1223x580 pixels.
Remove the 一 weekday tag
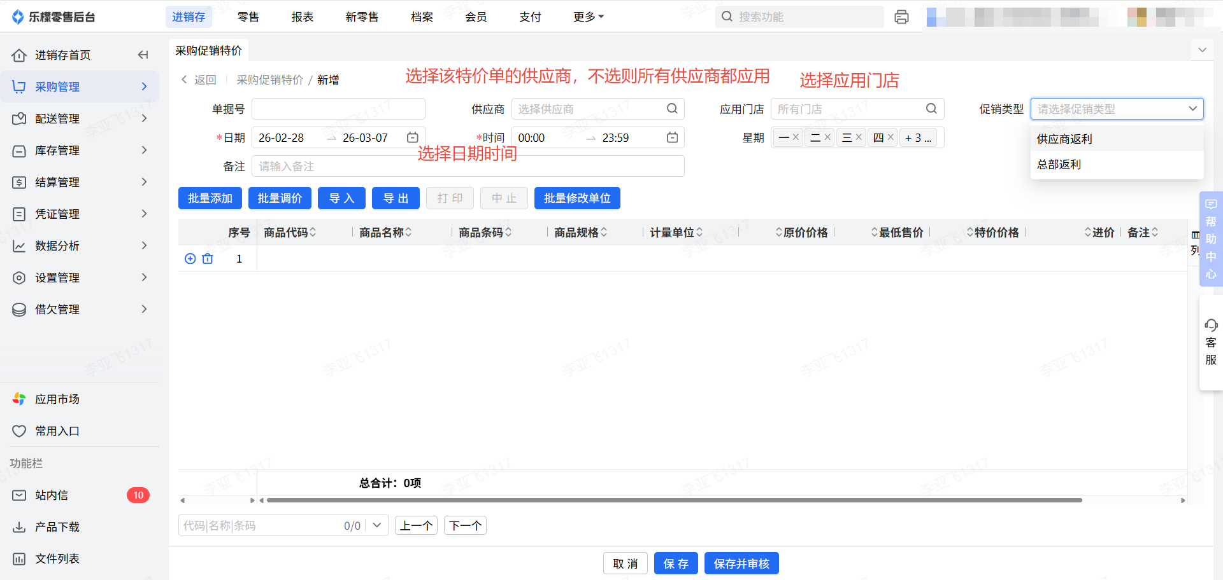point(796,137)
